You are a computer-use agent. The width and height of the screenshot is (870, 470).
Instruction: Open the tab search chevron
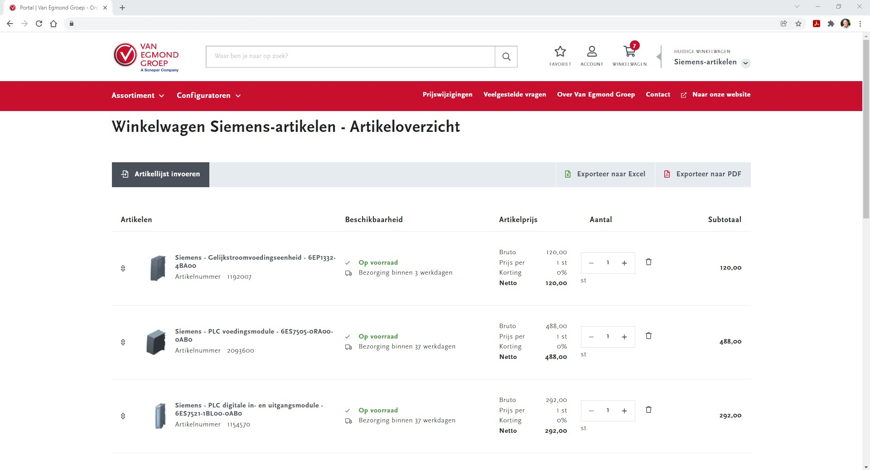(x=797, y=7)
